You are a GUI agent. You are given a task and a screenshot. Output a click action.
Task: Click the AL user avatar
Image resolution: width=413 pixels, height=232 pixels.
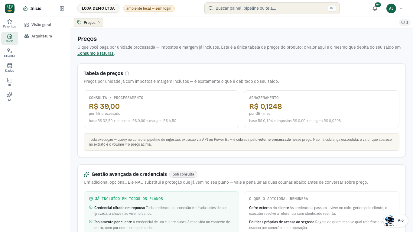391,8
